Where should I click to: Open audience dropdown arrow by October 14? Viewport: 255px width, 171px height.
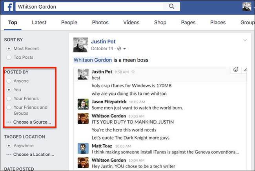pos(124,49)
